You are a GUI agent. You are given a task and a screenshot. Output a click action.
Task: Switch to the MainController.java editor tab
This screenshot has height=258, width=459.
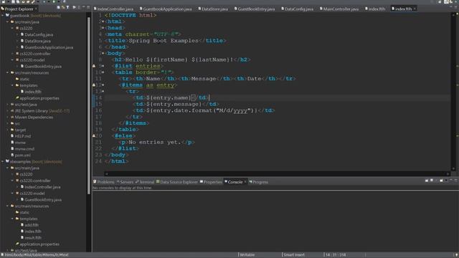pos(339,9)
